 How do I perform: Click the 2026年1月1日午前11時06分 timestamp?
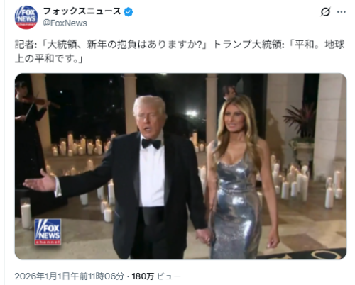coord(70,276)
